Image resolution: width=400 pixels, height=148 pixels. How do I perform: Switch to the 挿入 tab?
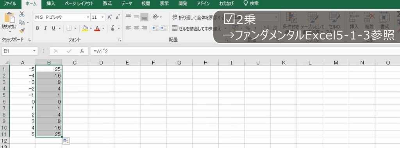tap(50, 4)
